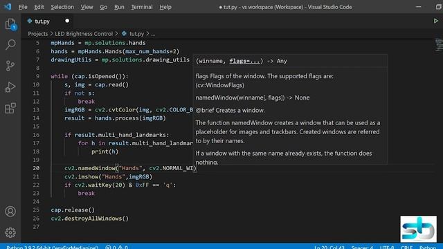This screenshot has height=249, width=443.
Task: Select the tut.py editor tab
Action: [47, 21]
